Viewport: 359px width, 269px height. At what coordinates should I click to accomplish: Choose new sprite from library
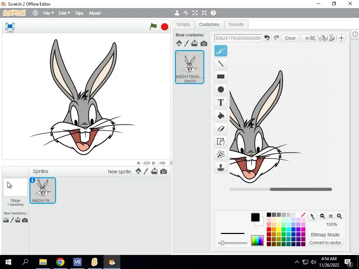(138, 171)
